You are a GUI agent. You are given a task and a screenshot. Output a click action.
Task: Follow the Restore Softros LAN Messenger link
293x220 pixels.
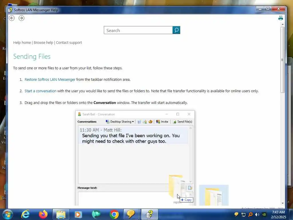tap(50, 80)
